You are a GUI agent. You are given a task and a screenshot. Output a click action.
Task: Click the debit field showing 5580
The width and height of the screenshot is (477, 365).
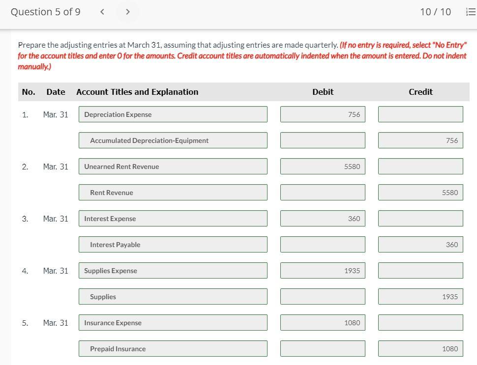pyautogui.click(x=323, y=166)
